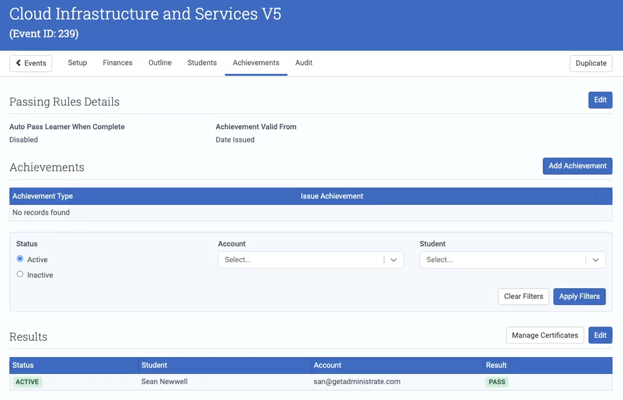Click the ACTIVE status badge
The height and width of the screenshot is (400, 623).
(27, 381)
